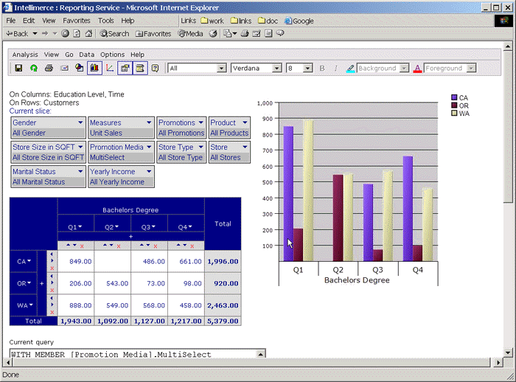The height and width of the screenshot is (382, 516).
Task: Click the email report icon
Action: point(65,68)
